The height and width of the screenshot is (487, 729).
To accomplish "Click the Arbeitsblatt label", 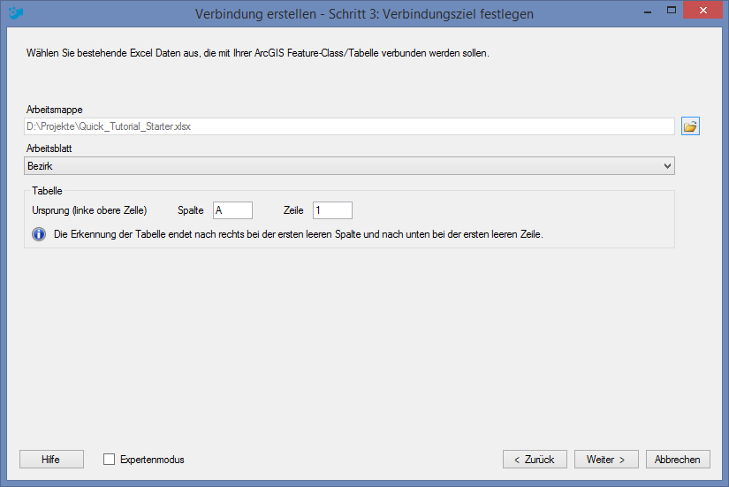I will tap(49, 148).
